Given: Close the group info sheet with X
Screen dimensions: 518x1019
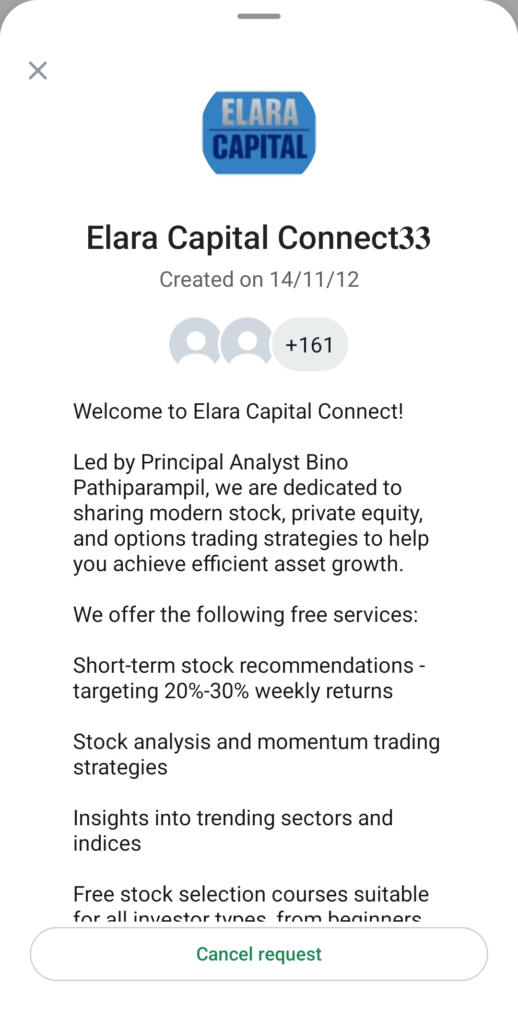Looking at the screenshot, I should 38,70.
